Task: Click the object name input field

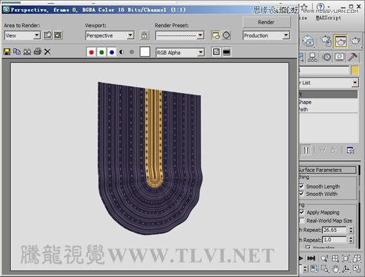Action: coord(324,70)
